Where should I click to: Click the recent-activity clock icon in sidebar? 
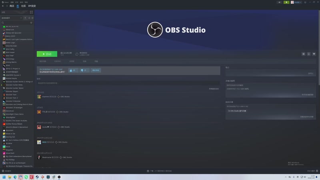click(29, 18)
